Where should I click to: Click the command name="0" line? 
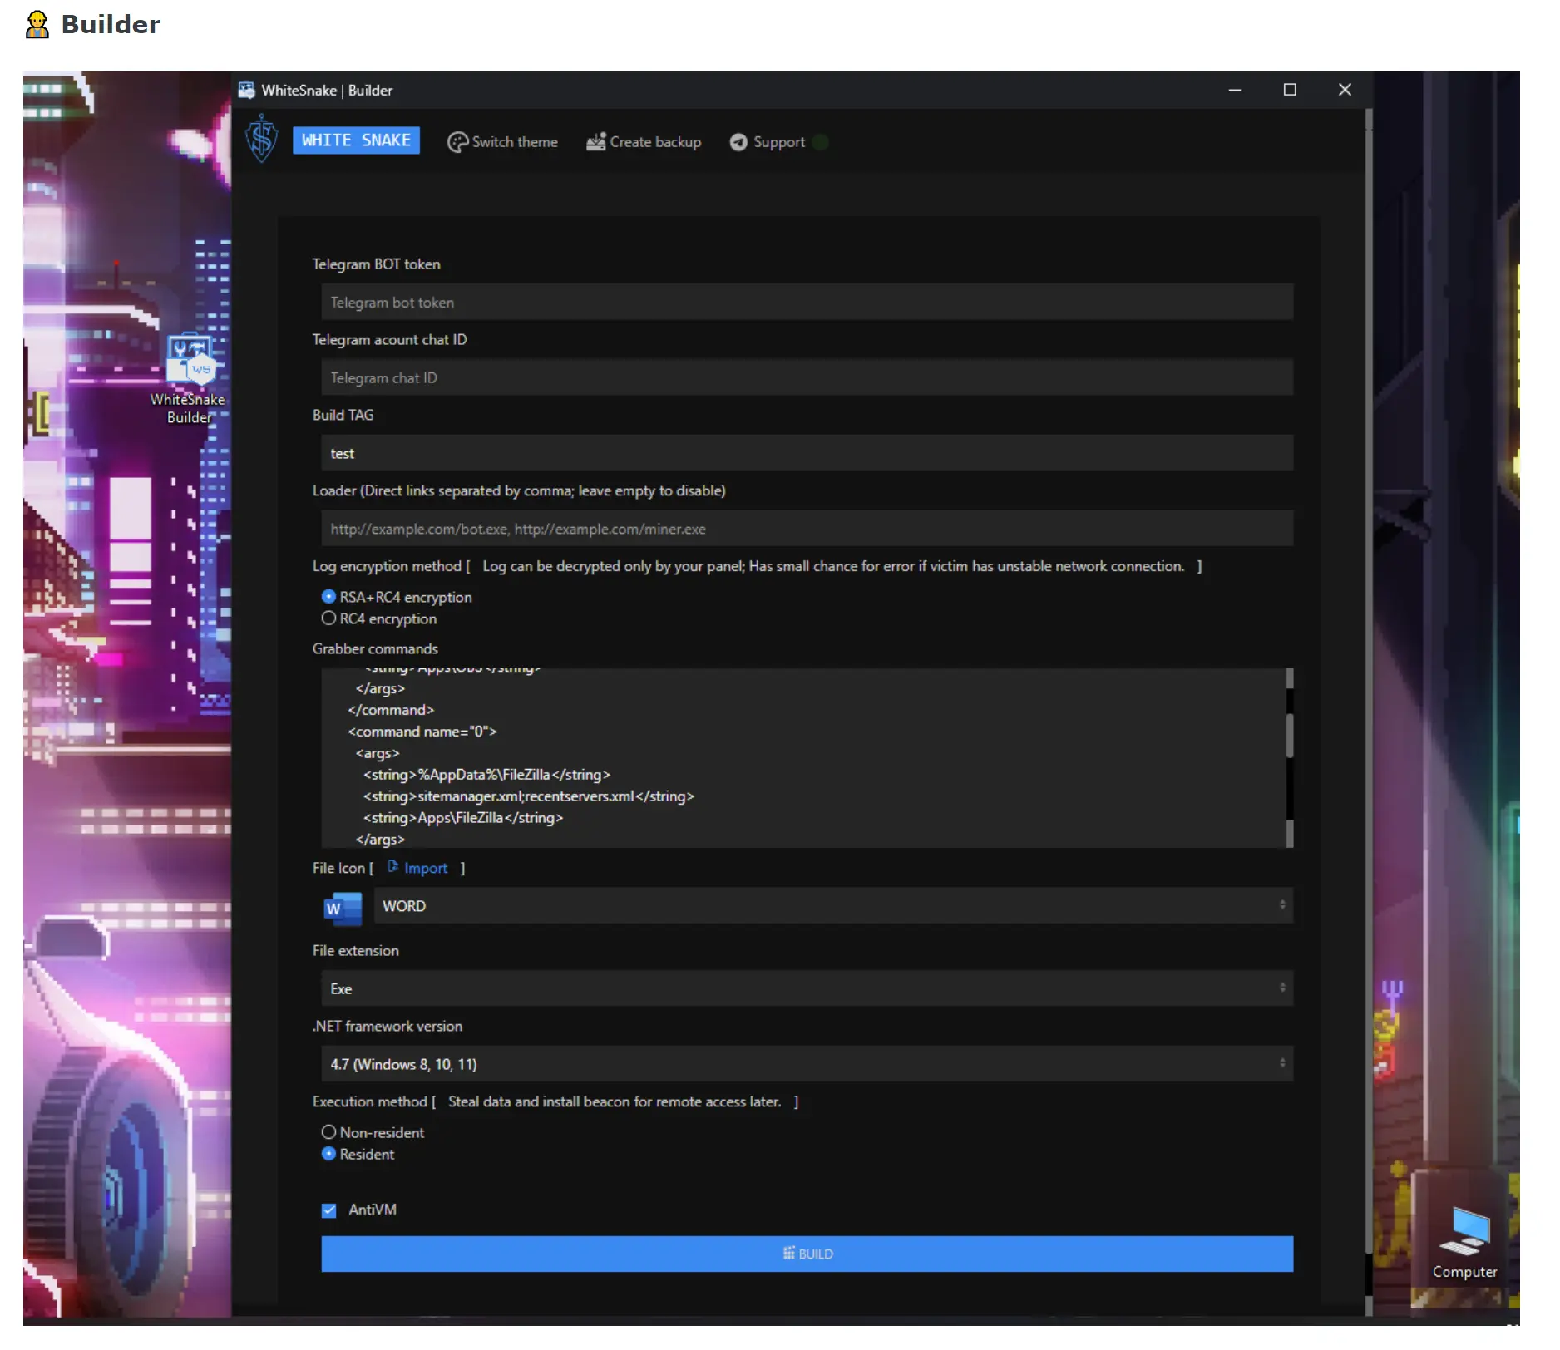[422, 732]
